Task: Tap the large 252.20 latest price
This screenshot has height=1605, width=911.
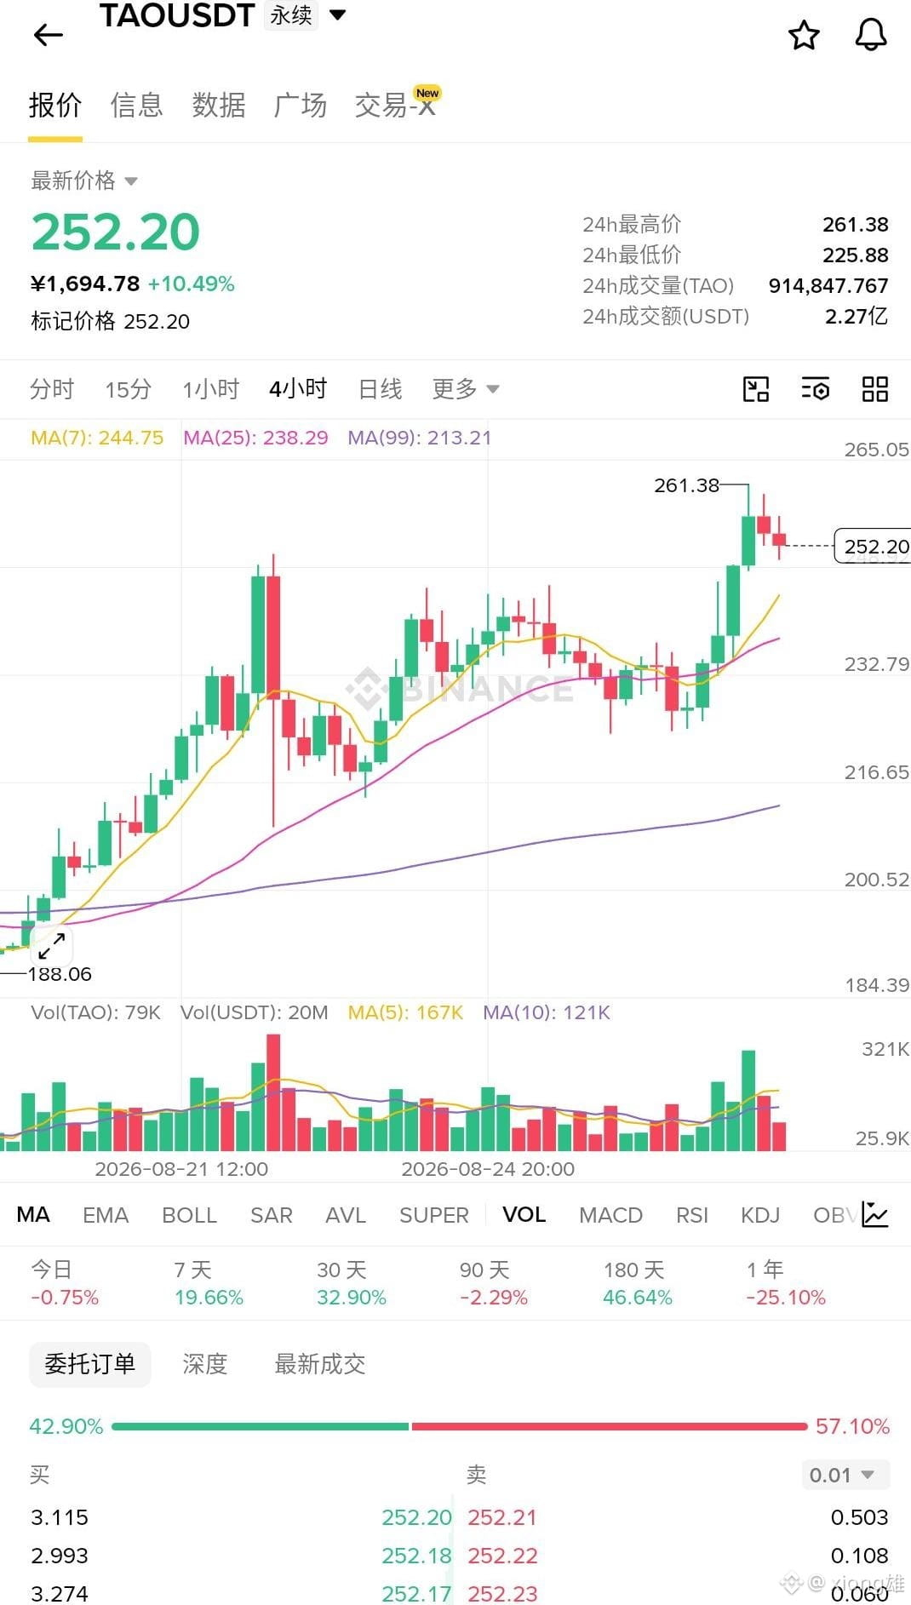Action: click(116, 232)
